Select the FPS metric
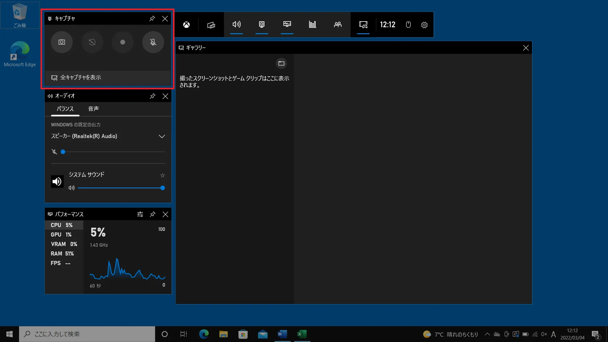This screenshot has width=608, height=342. [64, 263]
